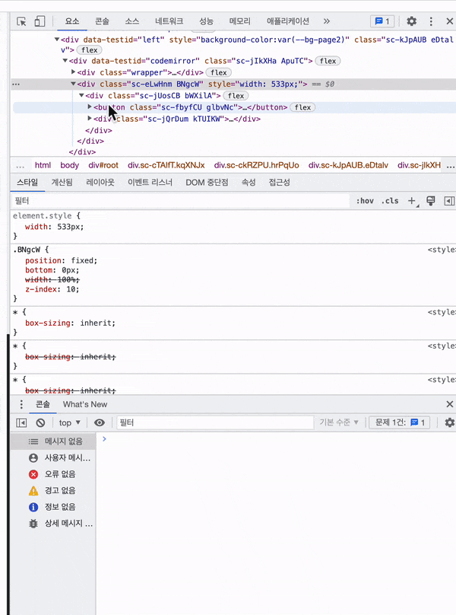The image size is (456, 615).
Task: Switch to the 스타일 pane tab
Action: point(27,183)
